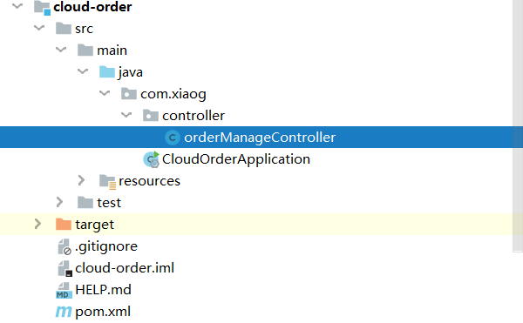Select the src label
The height and width of the screenshot is (323, 523).
tap(84, 29)
